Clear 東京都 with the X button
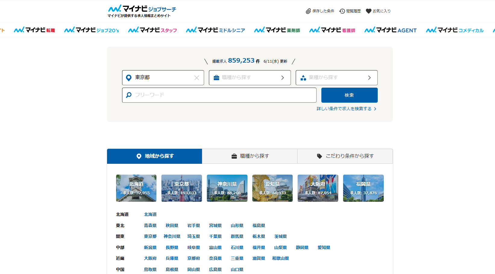The height and width of the screenshot is (274, 495). [197, 77]
